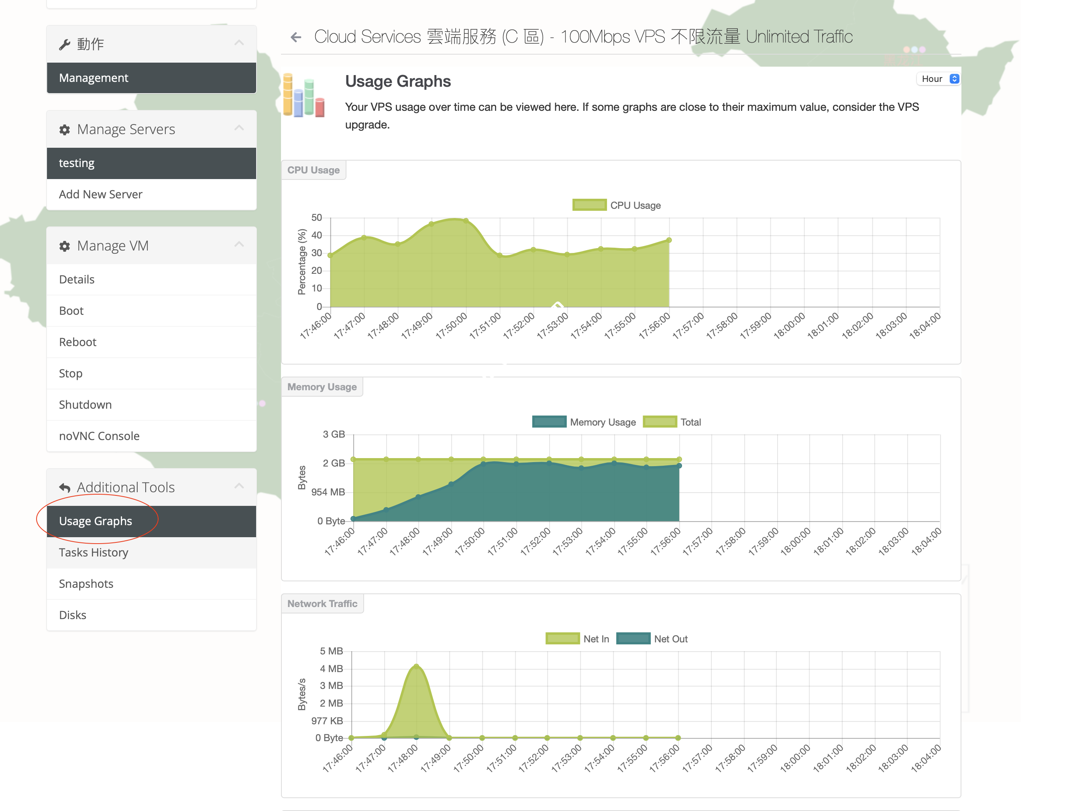This screenshot has height=811, width=1071.
Task: Toggle the Total memory legend series
Action: coord(660,422)
